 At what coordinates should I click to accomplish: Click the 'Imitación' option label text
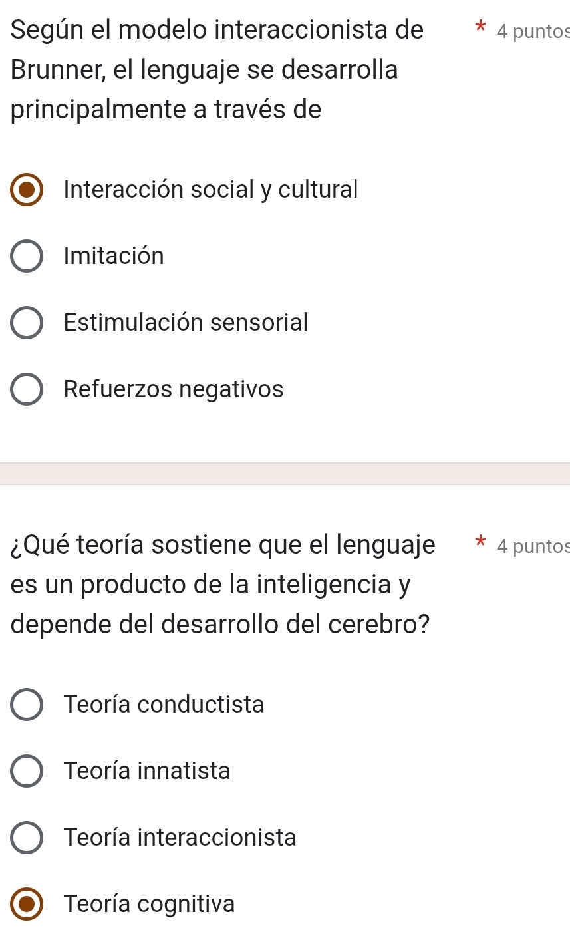[x=114, y=256]
